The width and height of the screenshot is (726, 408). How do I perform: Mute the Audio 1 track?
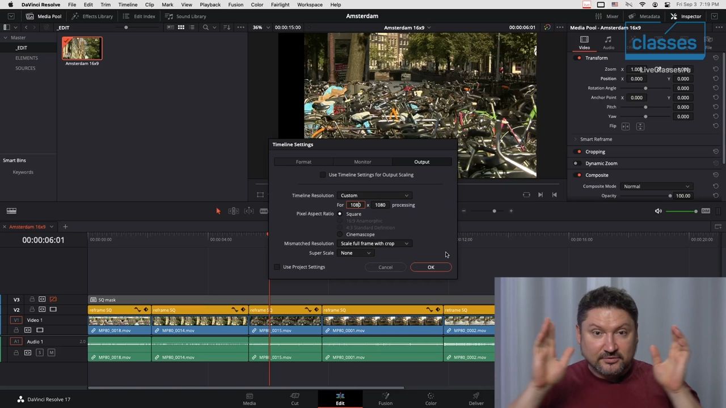51,352
